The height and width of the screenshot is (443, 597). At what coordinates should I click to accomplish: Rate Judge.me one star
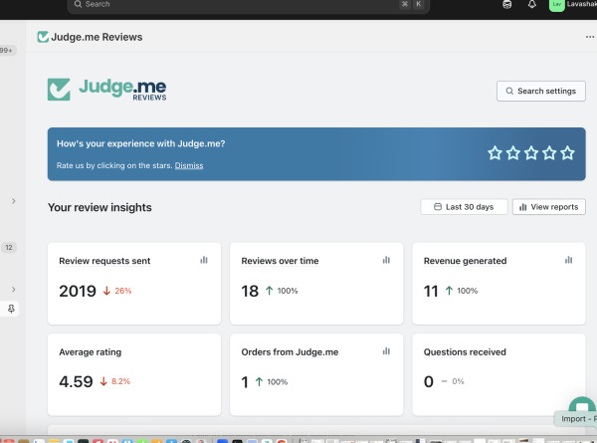pos(495,153)
